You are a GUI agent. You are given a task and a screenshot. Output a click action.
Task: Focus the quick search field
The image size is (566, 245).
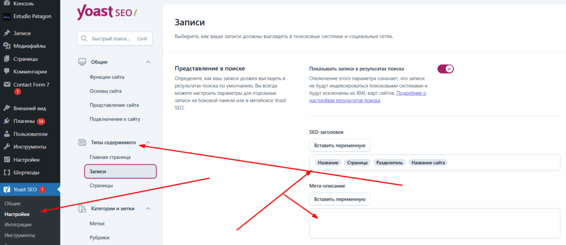114,39
